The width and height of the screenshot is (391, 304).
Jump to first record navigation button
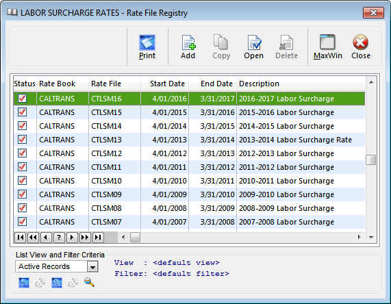(x=20, y=237)
